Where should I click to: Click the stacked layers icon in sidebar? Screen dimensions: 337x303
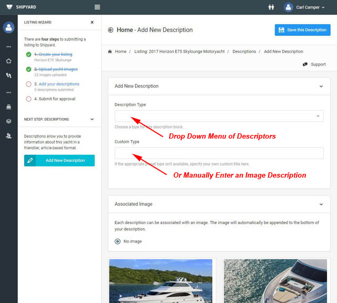point(8,121)
